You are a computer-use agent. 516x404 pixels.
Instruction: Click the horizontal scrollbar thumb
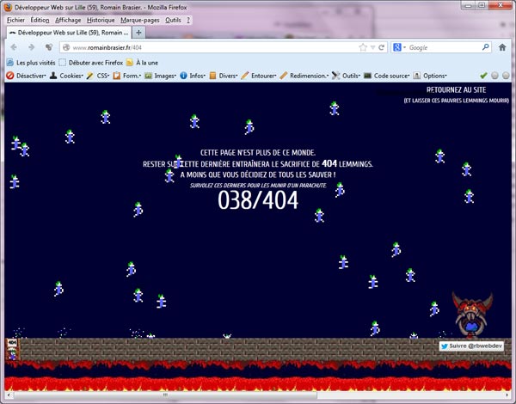165,395
